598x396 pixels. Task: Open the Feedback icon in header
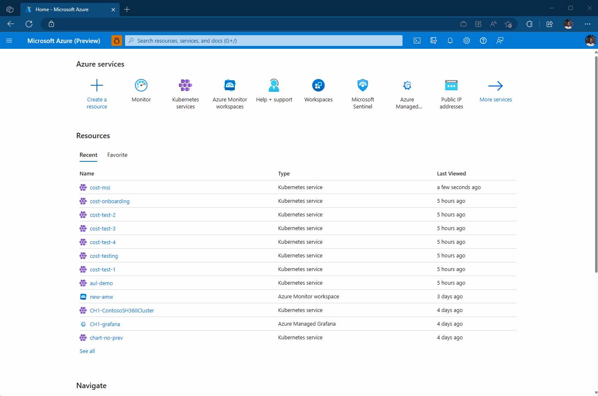500,41
